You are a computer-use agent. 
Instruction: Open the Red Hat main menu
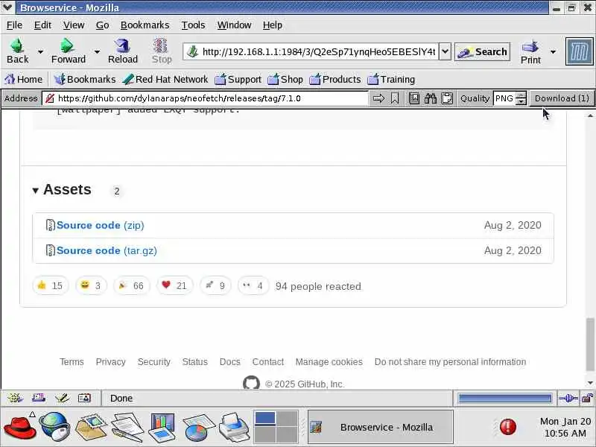tap(19, 428)
